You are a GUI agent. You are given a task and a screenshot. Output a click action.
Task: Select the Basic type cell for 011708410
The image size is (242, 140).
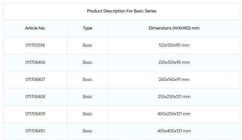tap(87, 131)
